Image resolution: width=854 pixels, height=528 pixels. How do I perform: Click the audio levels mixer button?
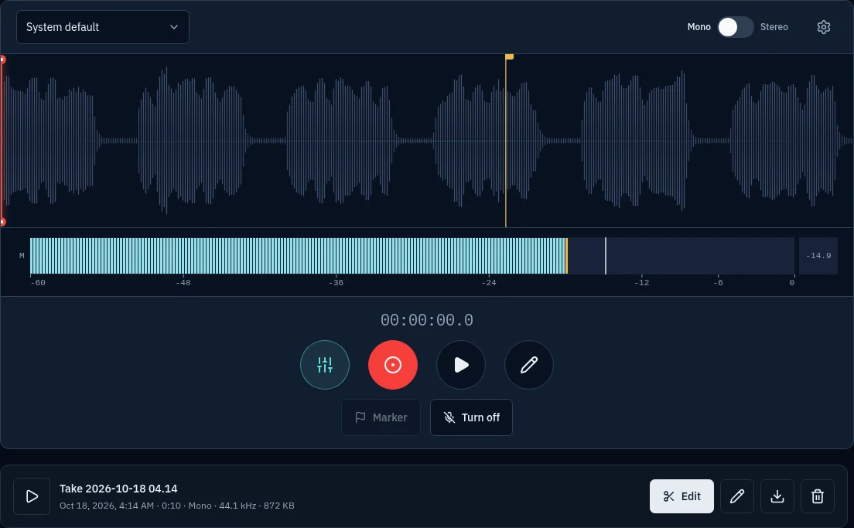click(x=325, y=365)
